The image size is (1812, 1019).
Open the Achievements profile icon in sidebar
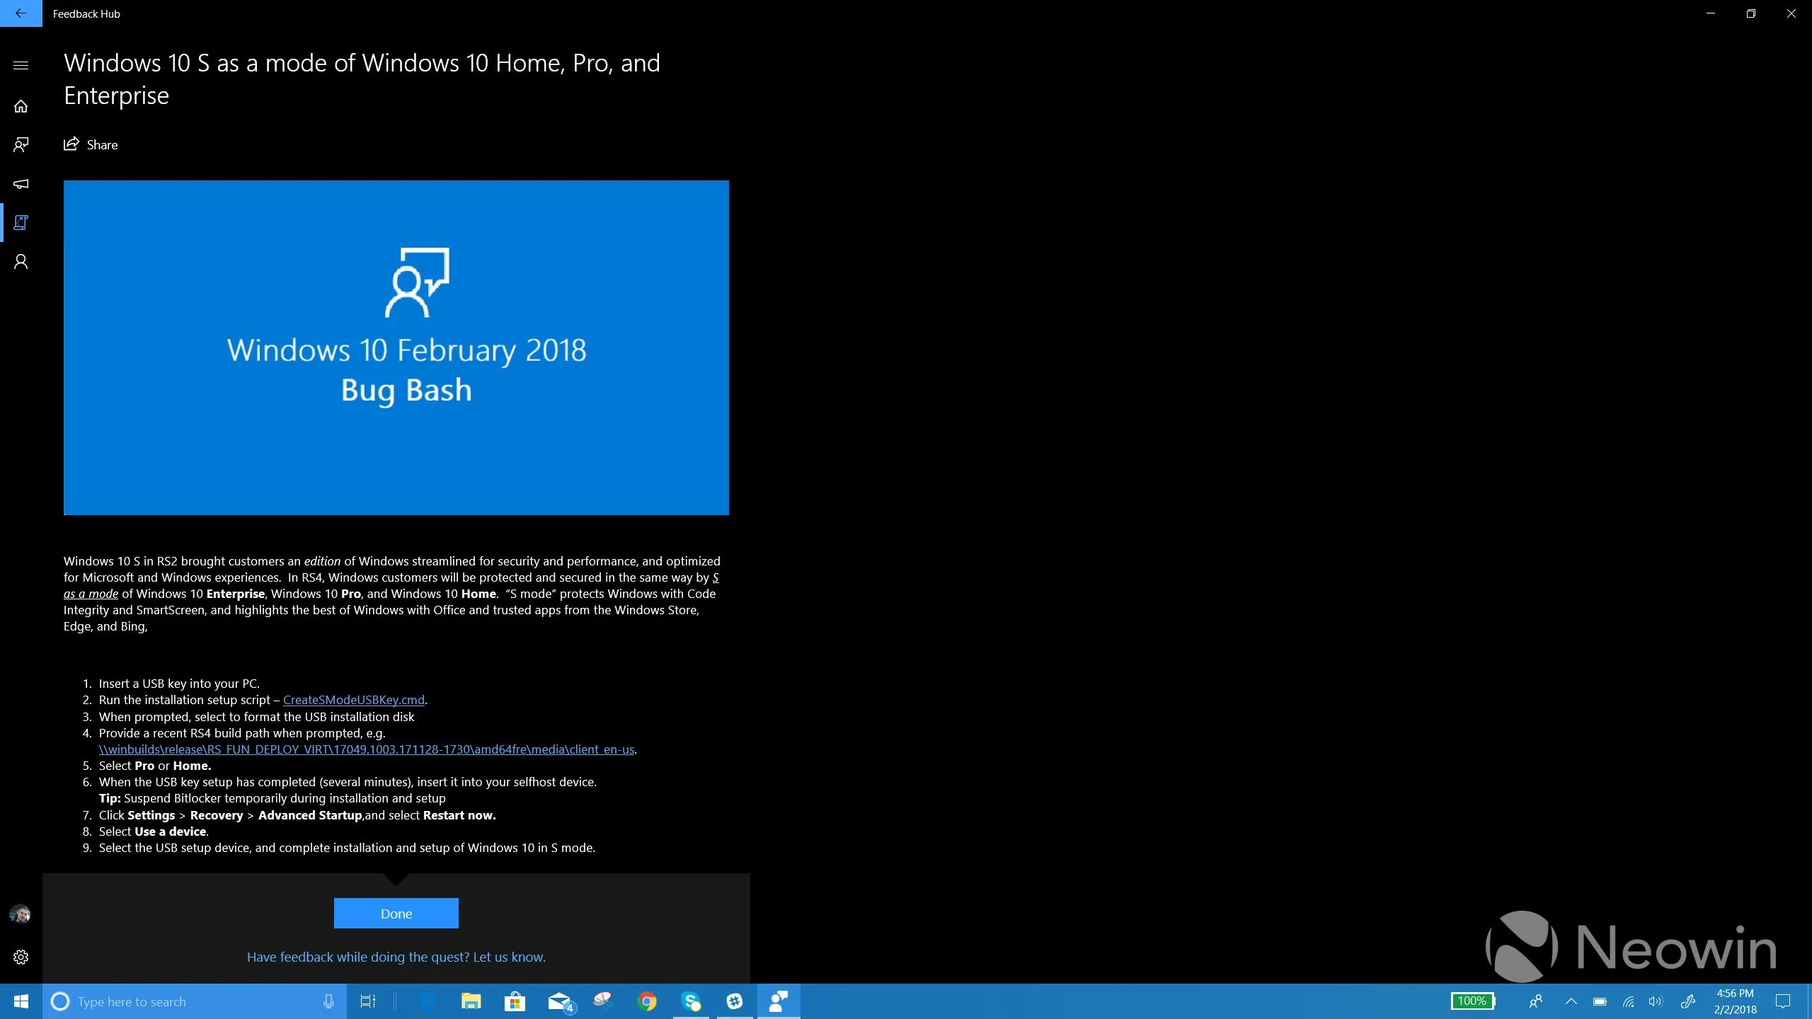click(x=21, y=261)
